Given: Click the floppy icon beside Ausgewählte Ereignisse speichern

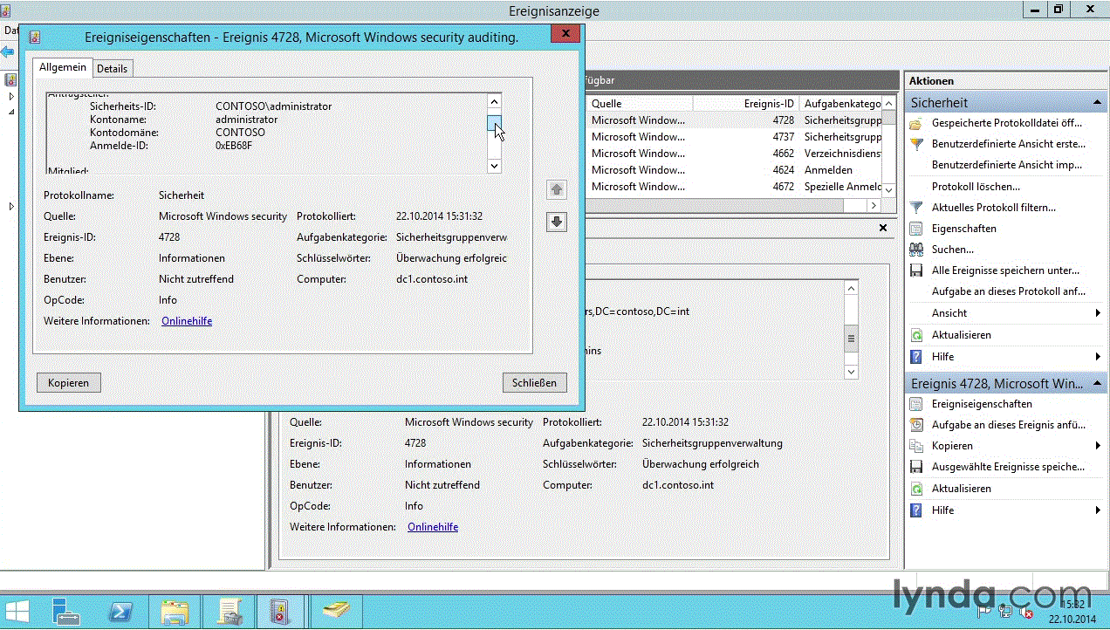Looking at the screenshot, I should (915, 467).
